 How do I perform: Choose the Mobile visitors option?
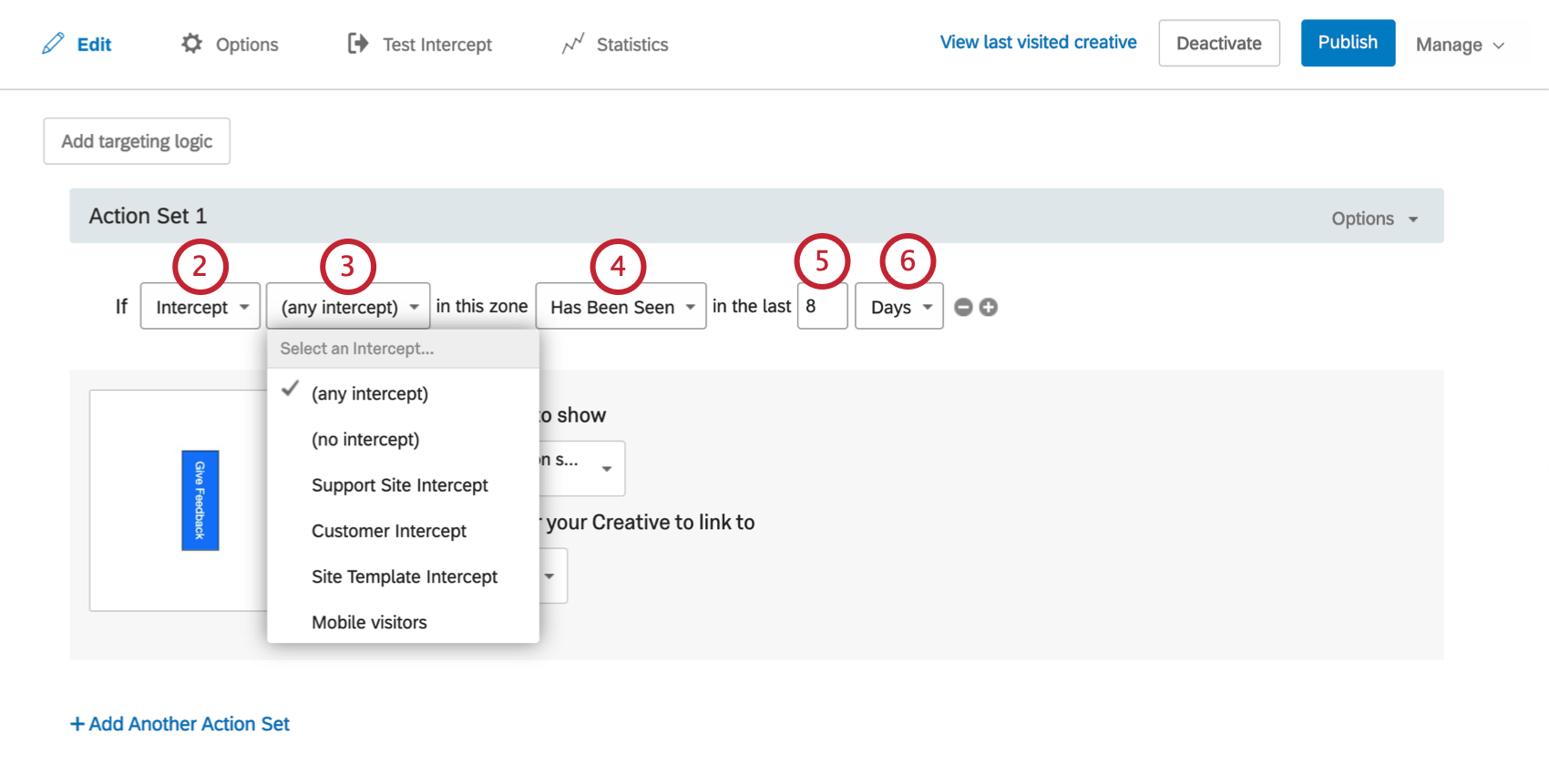[369, 622]
